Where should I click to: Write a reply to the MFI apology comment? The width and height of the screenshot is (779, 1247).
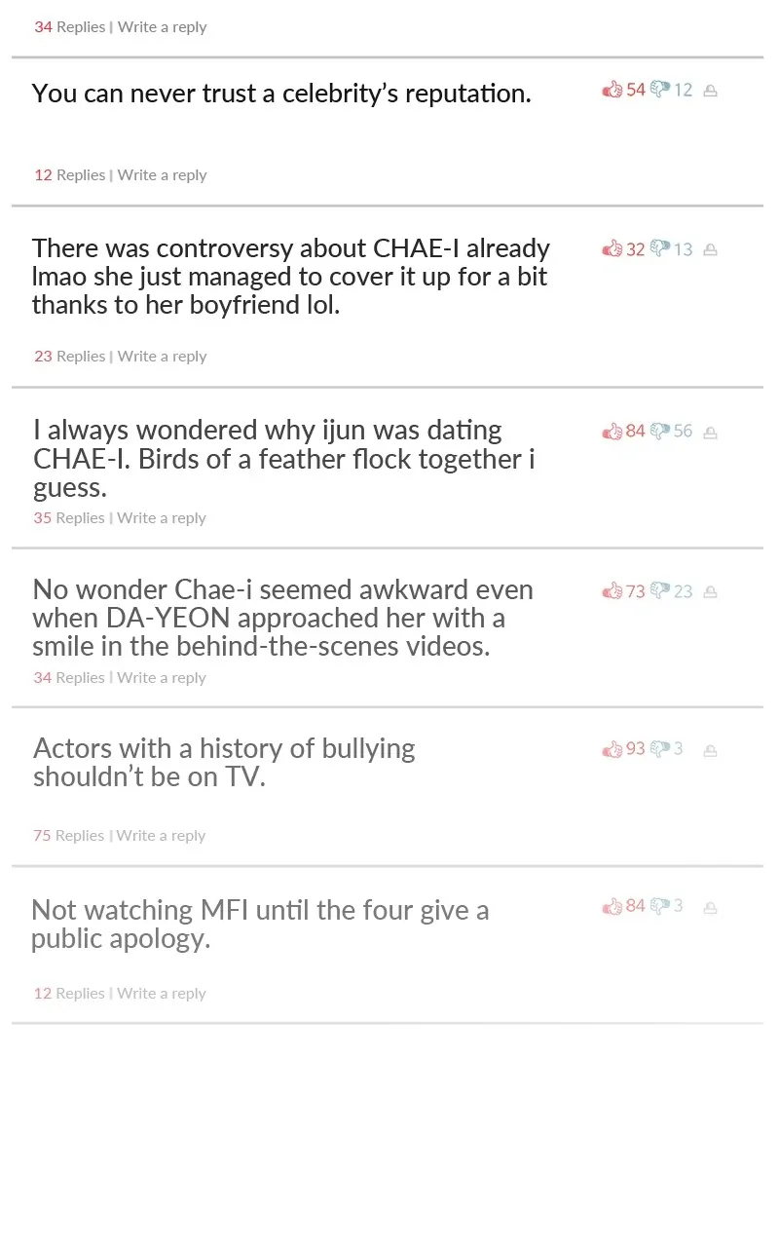click(x=162, y=994)
